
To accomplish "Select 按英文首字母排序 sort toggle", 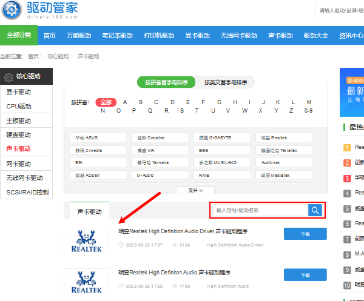I will [226, 82].
